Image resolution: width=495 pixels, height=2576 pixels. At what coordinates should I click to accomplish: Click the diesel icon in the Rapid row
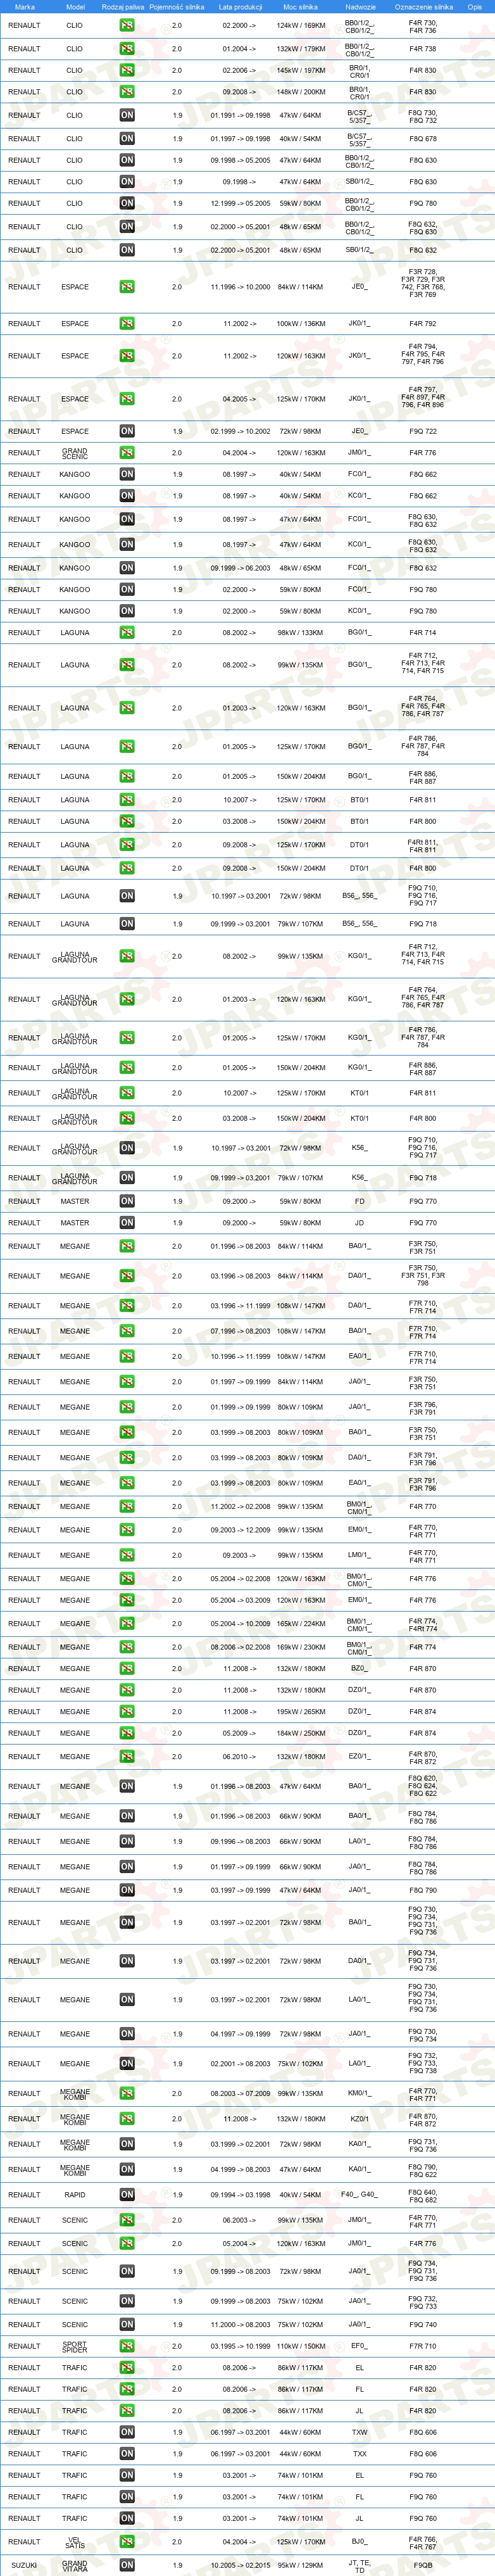[x=127, y=2195]
